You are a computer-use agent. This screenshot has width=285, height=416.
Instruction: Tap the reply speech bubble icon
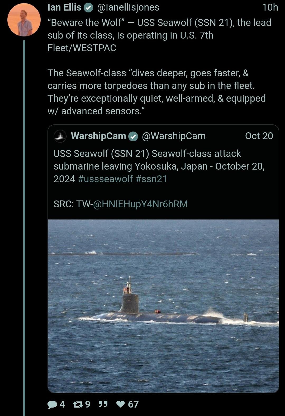pyautogui.click(x=52, y=404)
